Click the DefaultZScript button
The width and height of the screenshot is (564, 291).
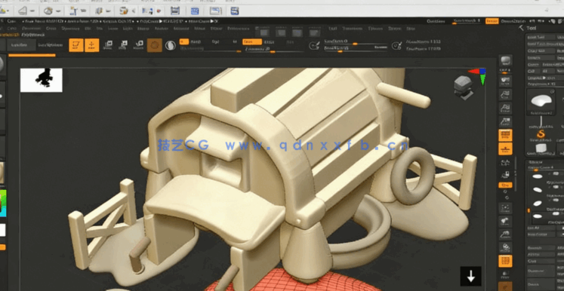pyautogui.click(x=513, y=21)
